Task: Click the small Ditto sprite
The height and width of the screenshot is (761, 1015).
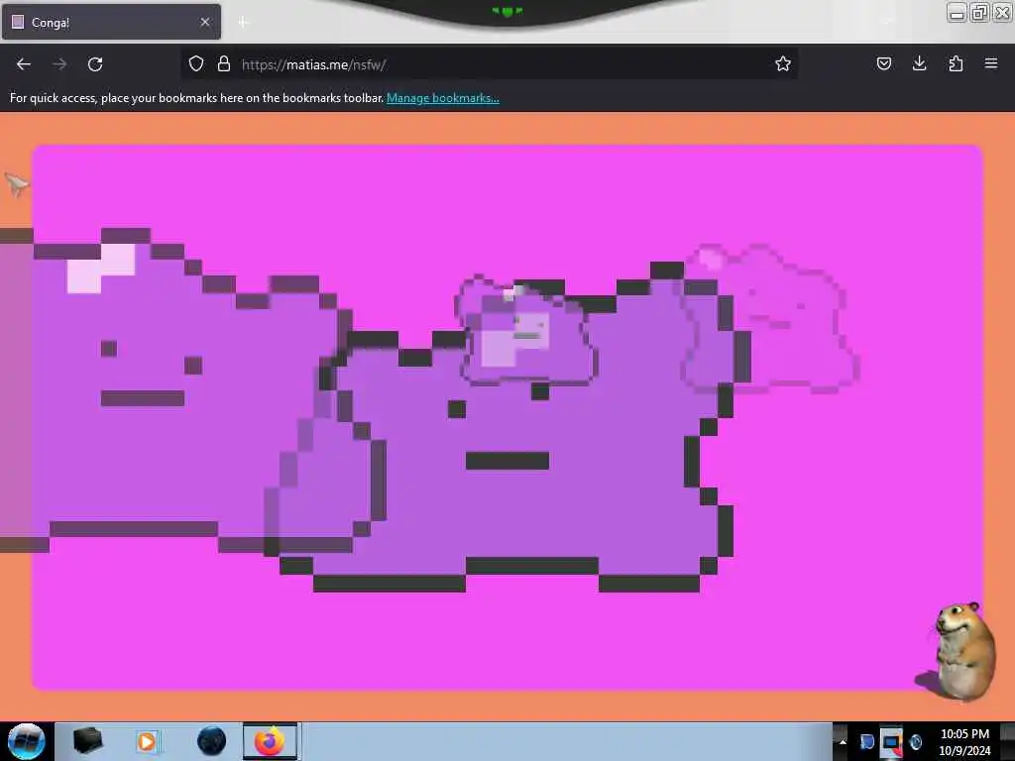Action: coord(525,331)
